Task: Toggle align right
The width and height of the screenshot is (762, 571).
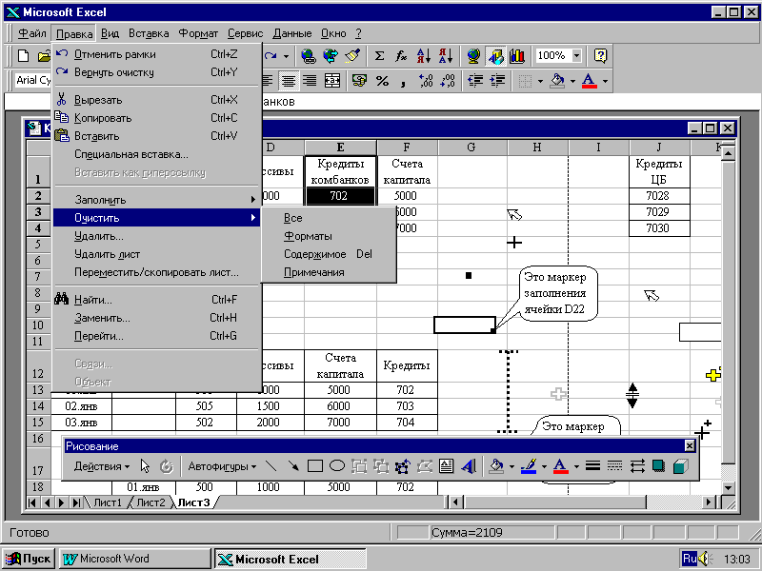Action: pyautogui.click(x=310, y=81)
